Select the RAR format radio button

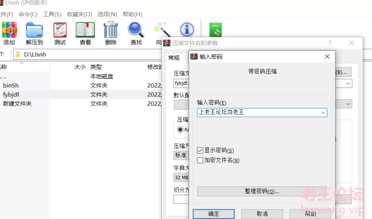[x=179, y=130]
